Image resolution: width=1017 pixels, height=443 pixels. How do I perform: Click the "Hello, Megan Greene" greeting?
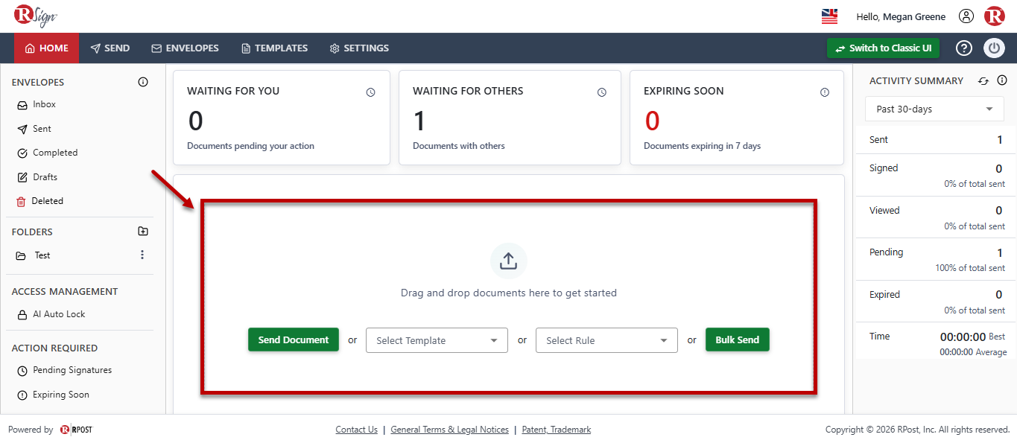[901, 16]
